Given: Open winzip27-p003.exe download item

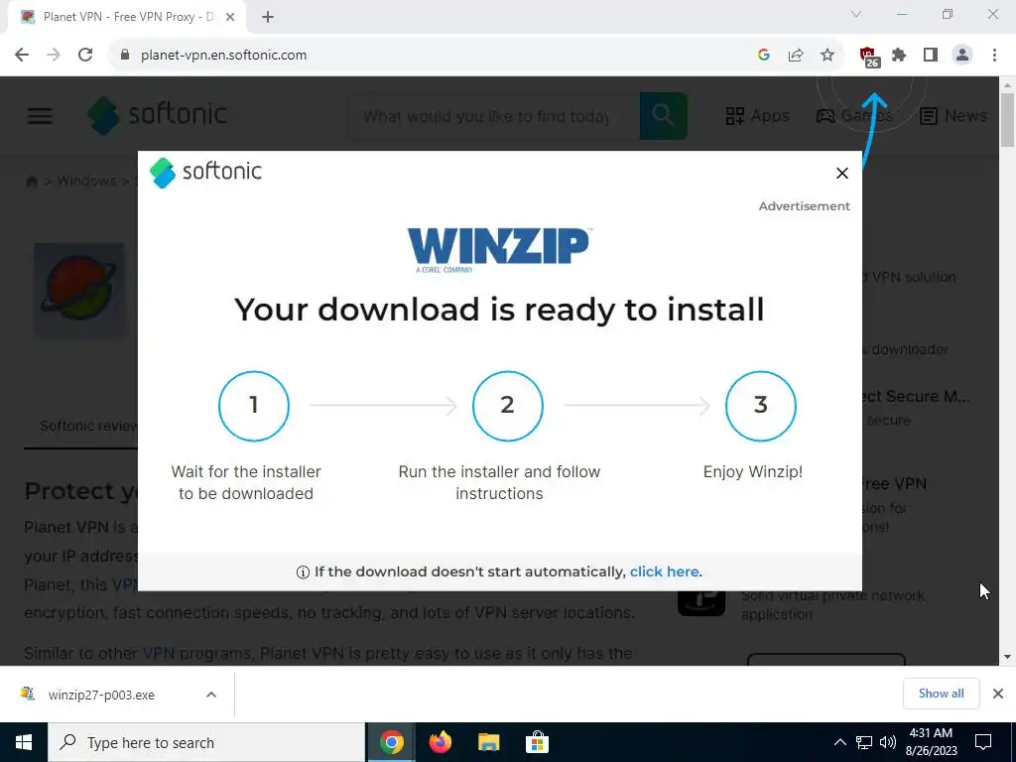Looking at the screenshot, I should 101,695.
